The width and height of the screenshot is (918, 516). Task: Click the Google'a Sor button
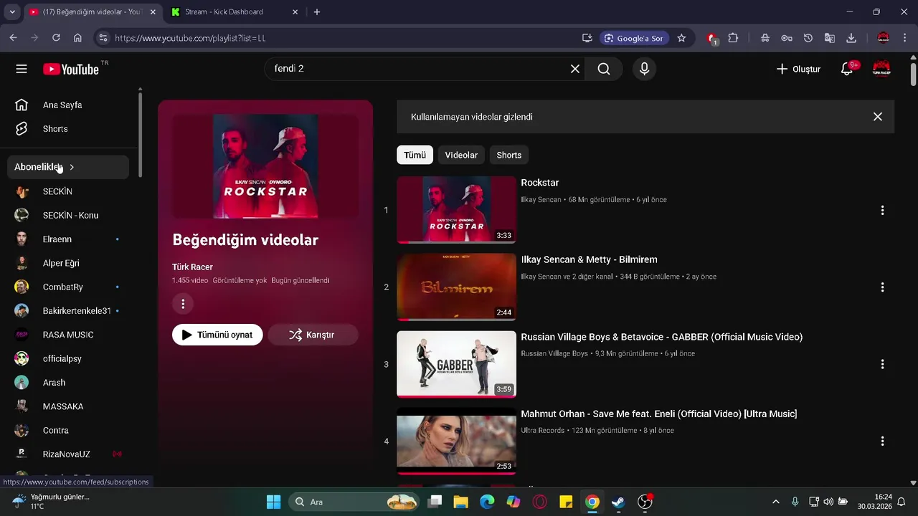pyautogui.click(x=633, y=38)
